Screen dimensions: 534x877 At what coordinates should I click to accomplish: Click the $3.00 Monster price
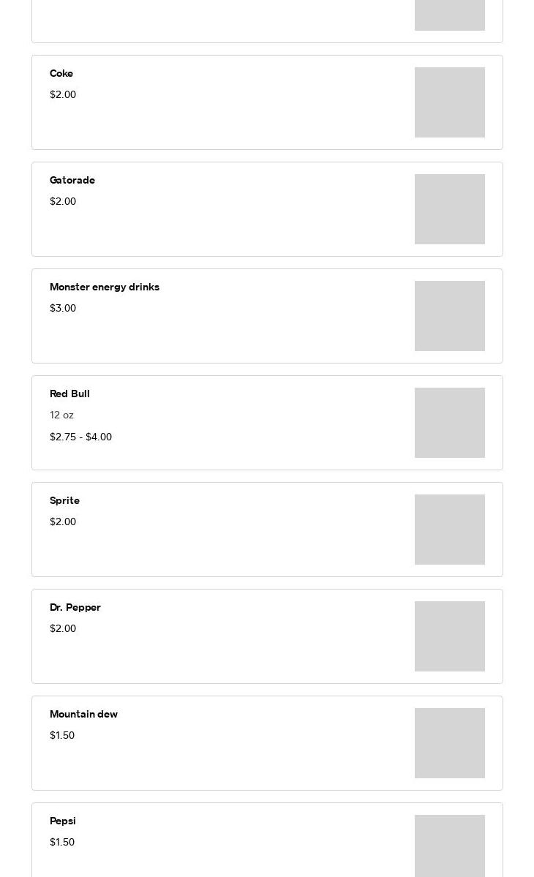(63, 309)
